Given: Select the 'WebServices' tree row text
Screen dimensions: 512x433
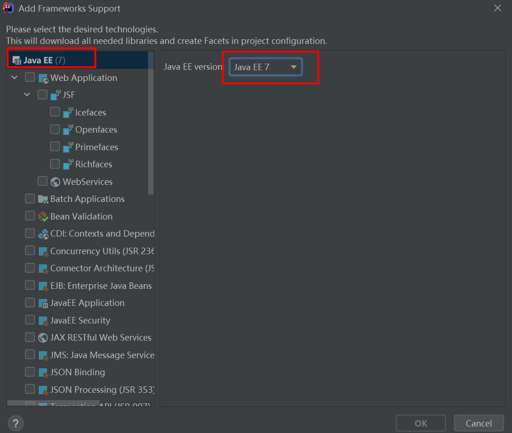Looking at the screenshot, I should pyautogui.click(x=88, y=182).
